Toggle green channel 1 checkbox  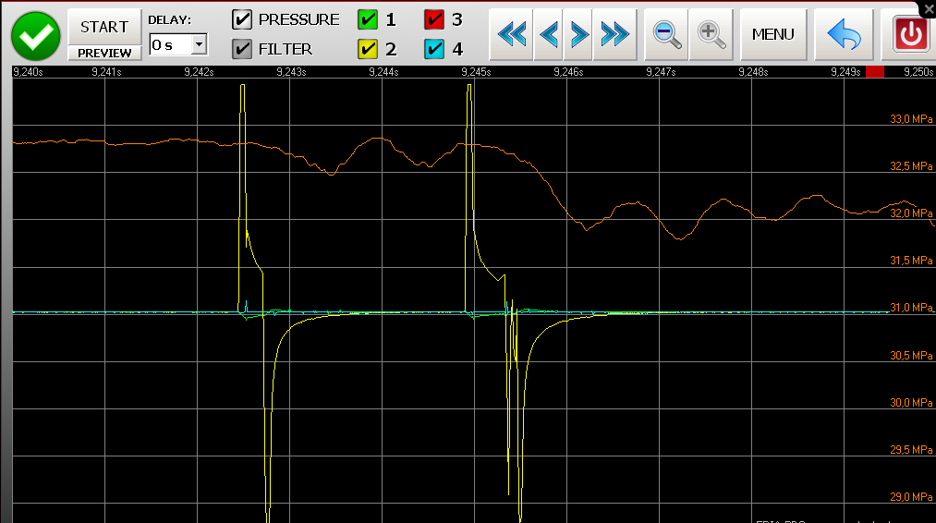(368, 19)
